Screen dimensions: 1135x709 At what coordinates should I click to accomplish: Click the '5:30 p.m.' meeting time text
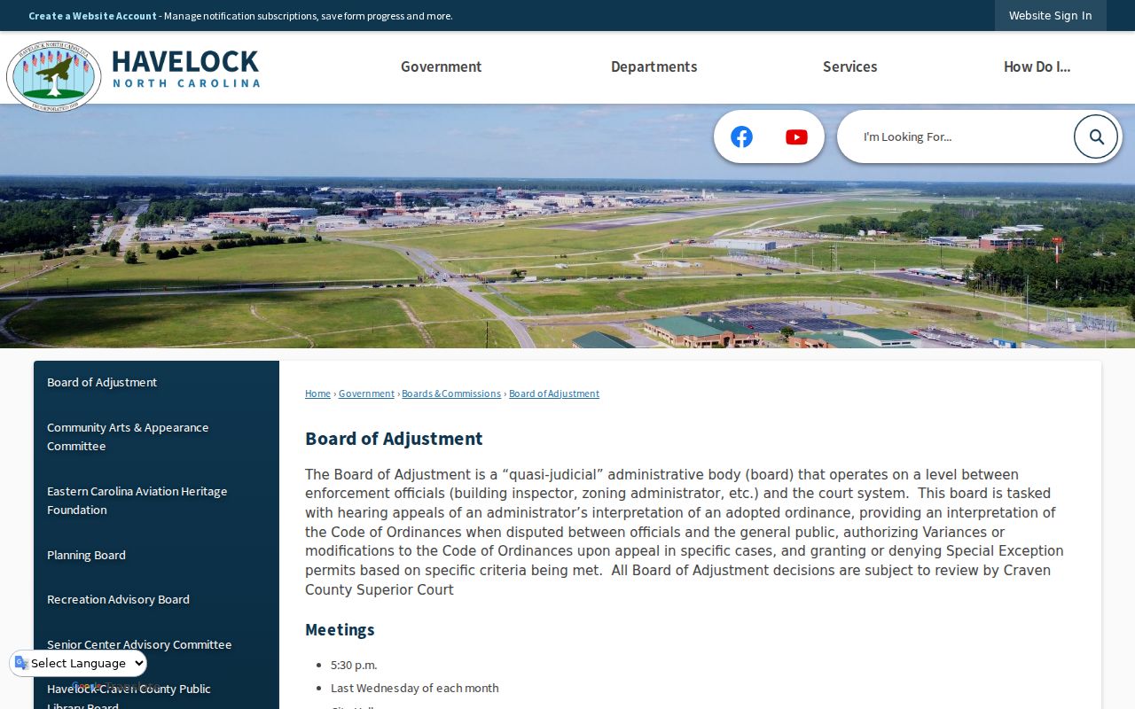click(354, 665)
